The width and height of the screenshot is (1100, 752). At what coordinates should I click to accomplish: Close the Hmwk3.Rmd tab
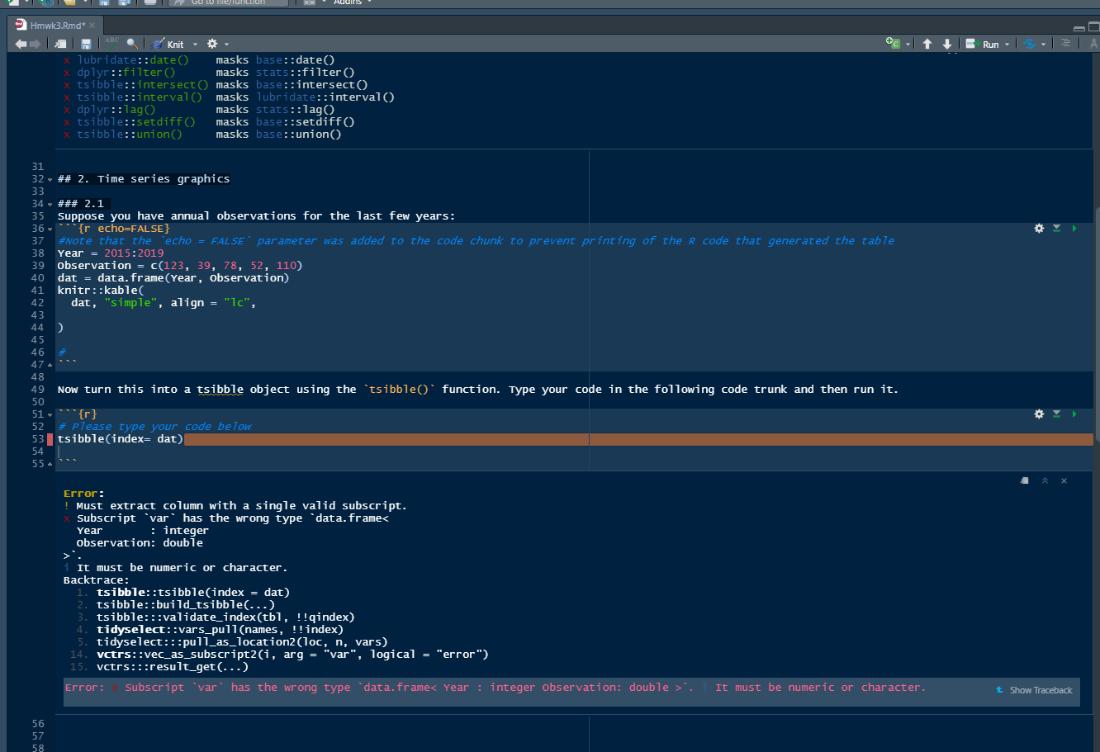tap(92, 26)
